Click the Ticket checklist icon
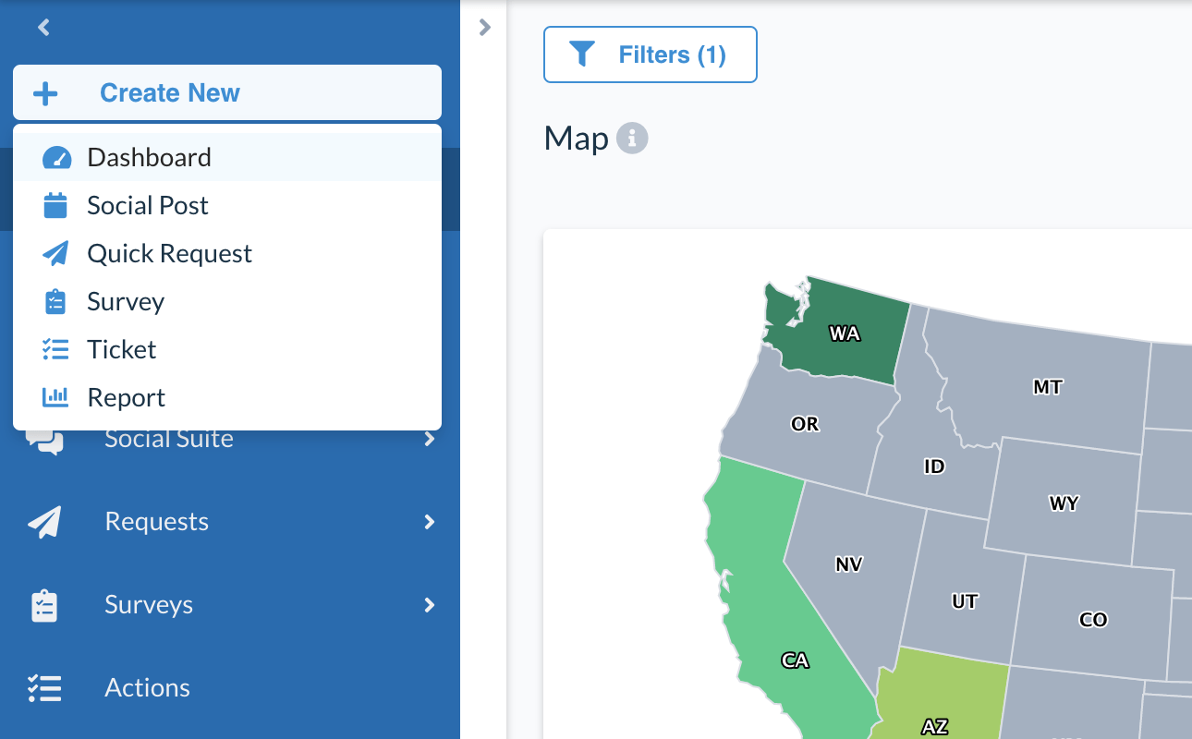The height and width of the screenshot is (739, 1192). point(55,349)
